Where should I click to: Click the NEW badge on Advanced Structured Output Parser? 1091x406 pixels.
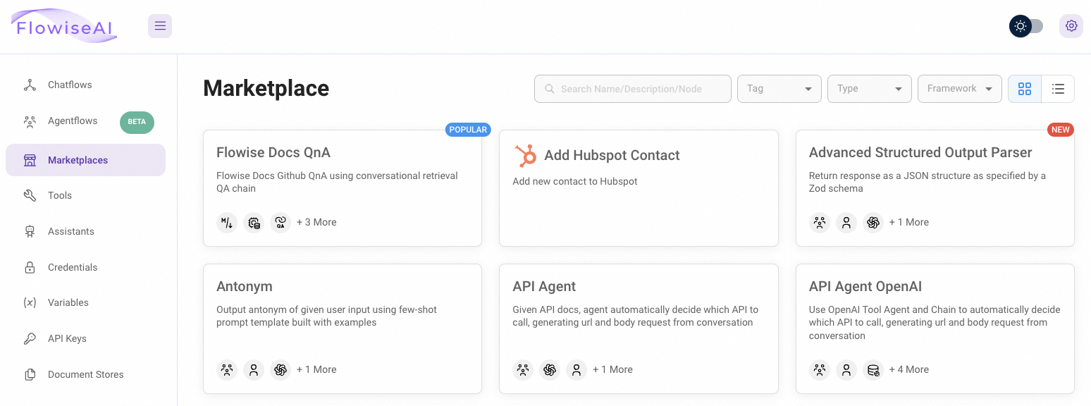tap(1061, 130)
